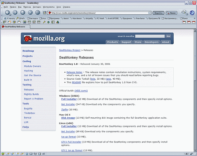Click the columns layout icon in third toolbar
The width and height of the screenshot is (197, 156).
39,22
